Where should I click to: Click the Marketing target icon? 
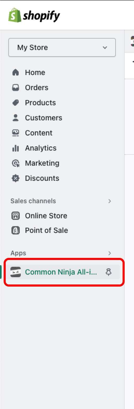tap(16, 163)
